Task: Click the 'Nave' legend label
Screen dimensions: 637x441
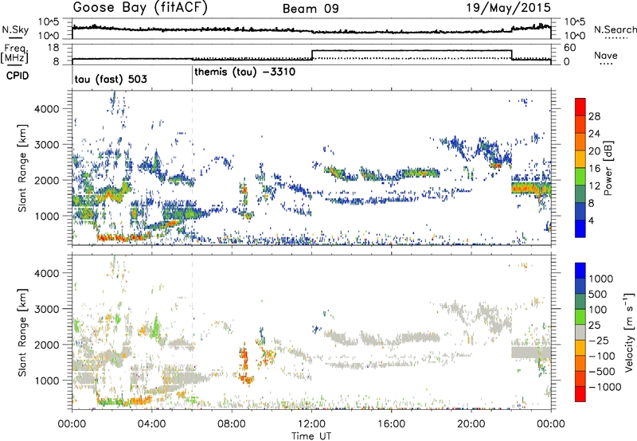Action: click(606, 55)
